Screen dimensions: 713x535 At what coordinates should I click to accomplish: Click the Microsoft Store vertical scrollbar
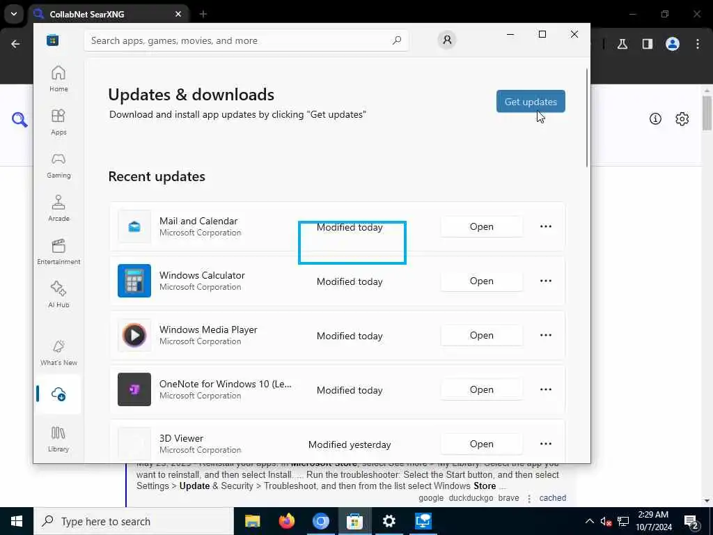pyautogui.click(x=586, y=118)
